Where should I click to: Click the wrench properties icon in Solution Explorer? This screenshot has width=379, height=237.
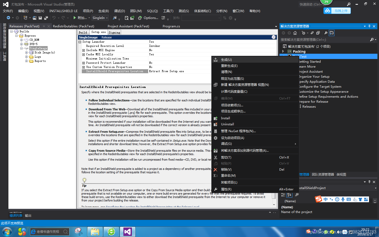pyautogui.click(x=326, y=33)
